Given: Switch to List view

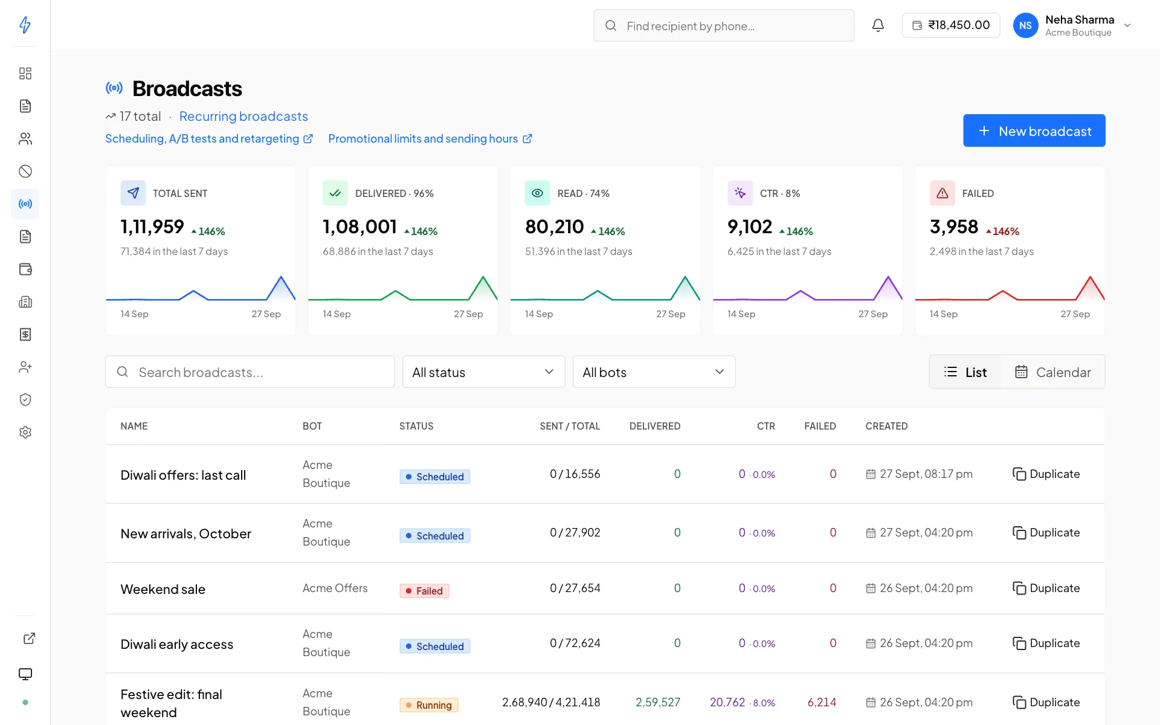Looking at the screenshot, I should click(x=965, y=372).
